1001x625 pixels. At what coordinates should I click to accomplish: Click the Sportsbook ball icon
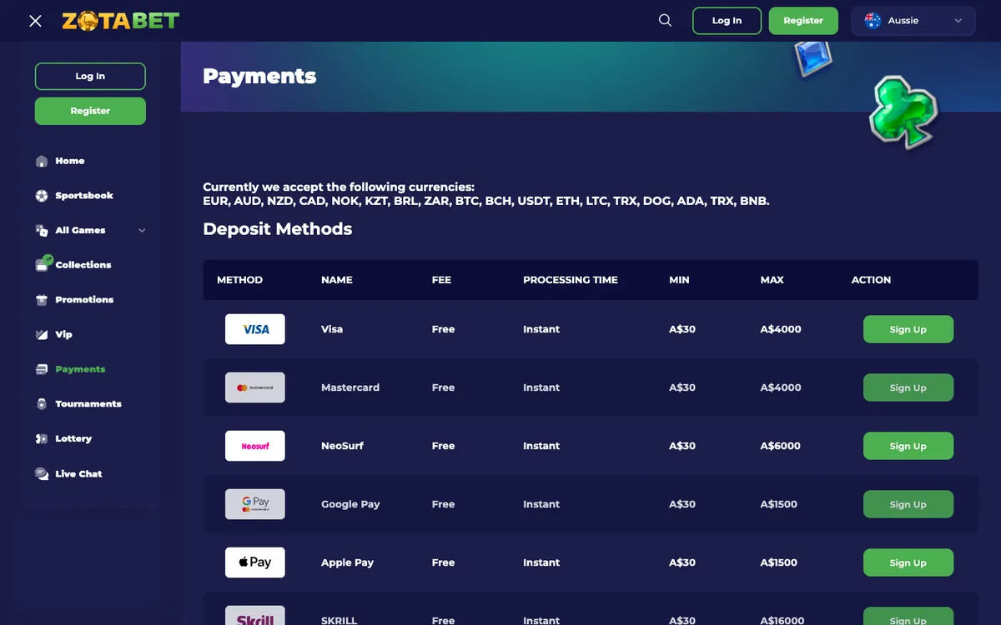42,196
